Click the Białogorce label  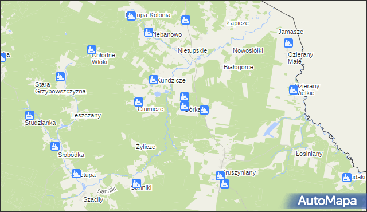[x=239, y=67]
